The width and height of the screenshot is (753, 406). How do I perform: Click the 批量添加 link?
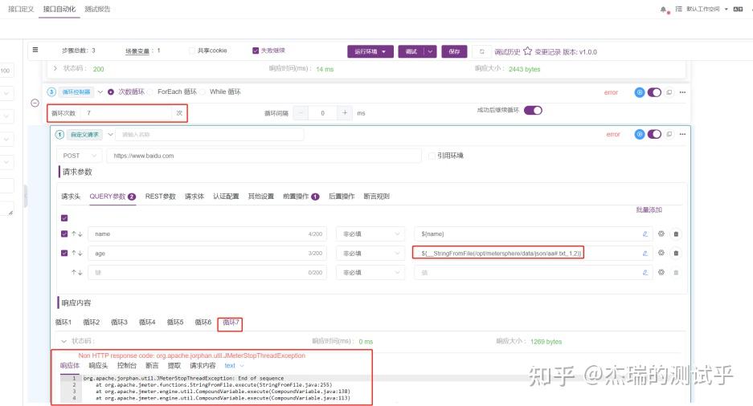coord(649,210)
